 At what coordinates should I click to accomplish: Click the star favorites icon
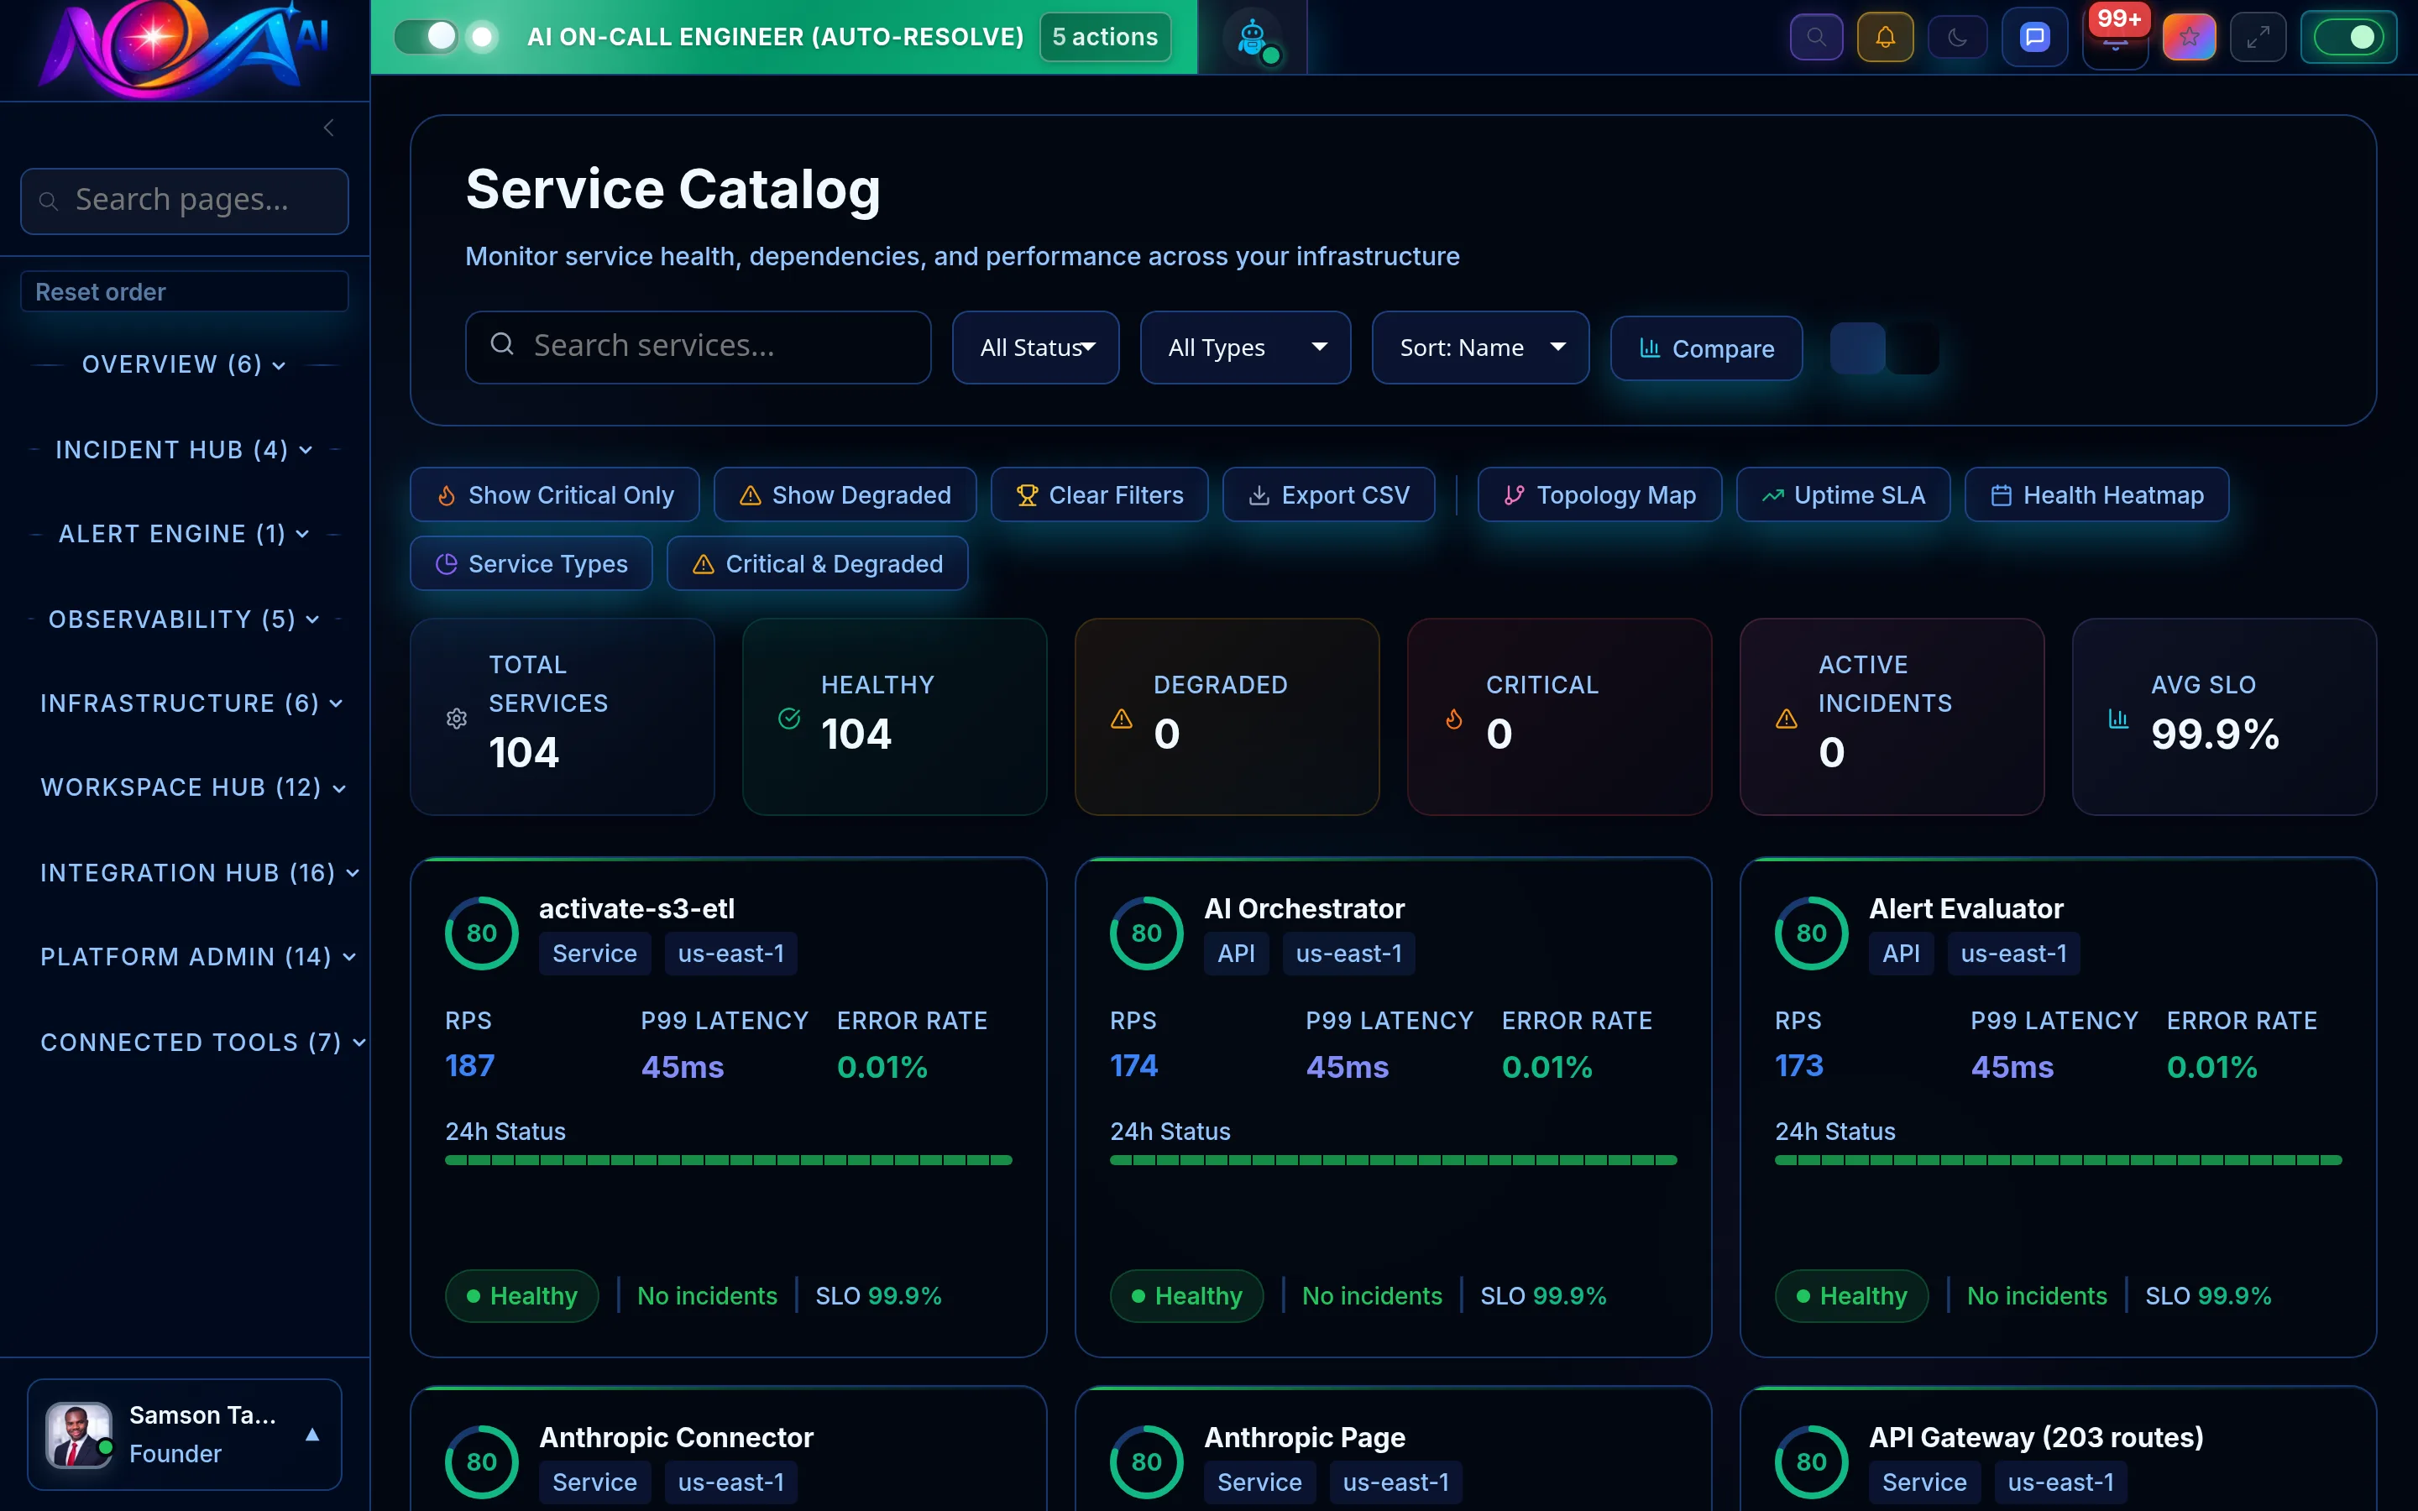coord(2188,36)
